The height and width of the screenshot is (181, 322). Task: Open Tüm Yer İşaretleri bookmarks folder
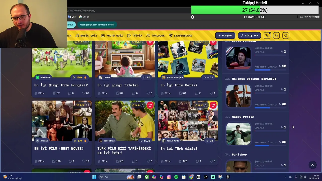[310, 17]
